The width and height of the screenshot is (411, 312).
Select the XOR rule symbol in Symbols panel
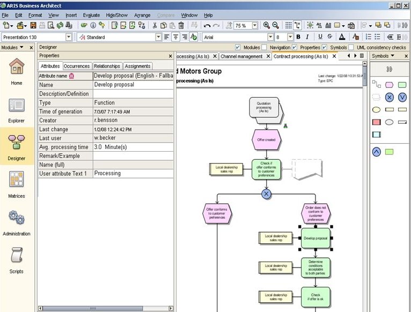390,98
